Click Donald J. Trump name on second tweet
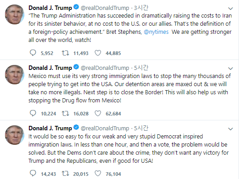The height and width of the screenshot is (179, 239). [50, 68]
